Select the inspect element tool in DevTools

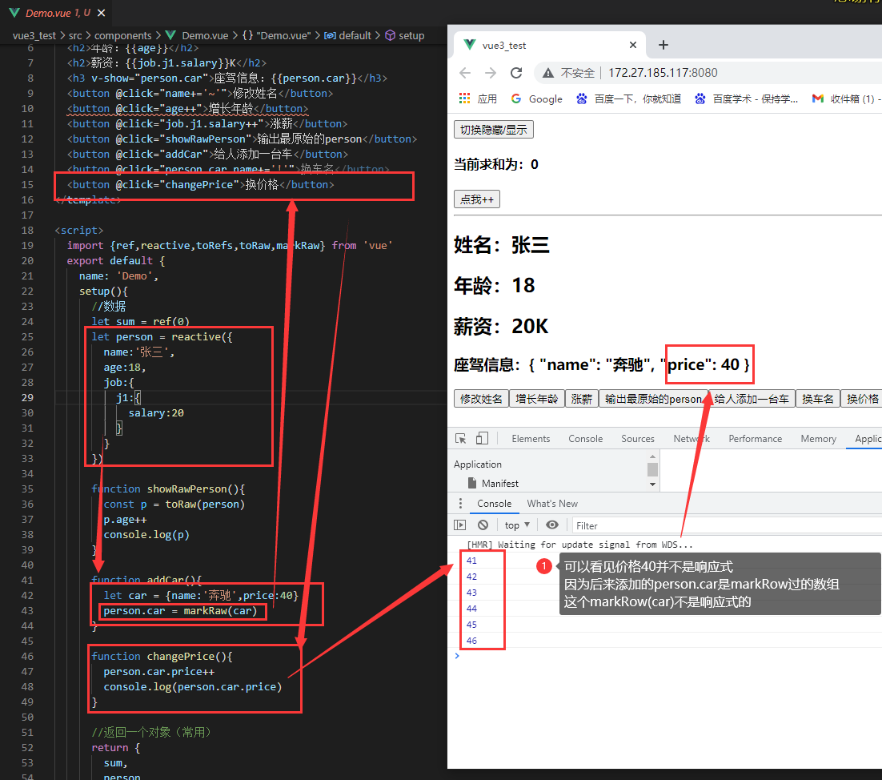[460, 438]
